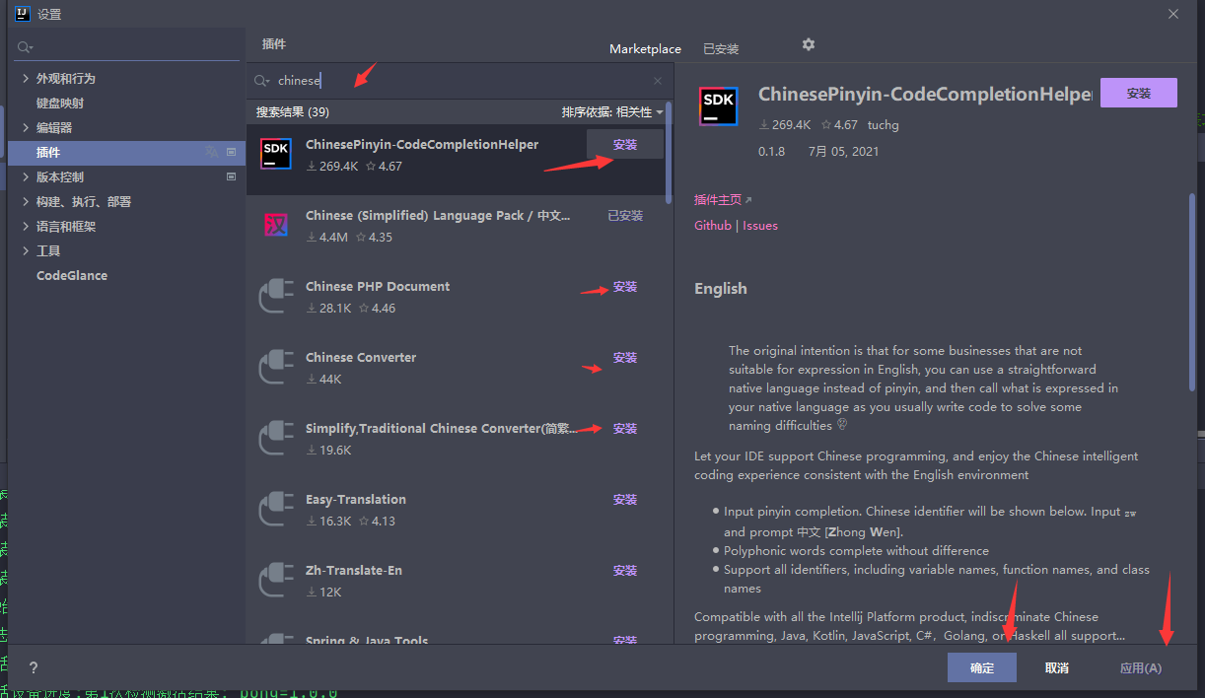
Task: Select CodeGlance in settings tree
Action: tap(72, 276)
